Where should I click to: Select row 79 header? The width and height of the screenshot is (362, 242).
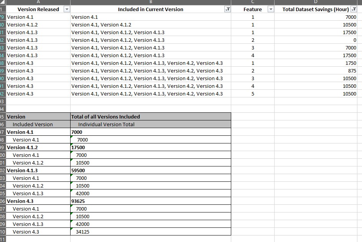tap(3, 17)
